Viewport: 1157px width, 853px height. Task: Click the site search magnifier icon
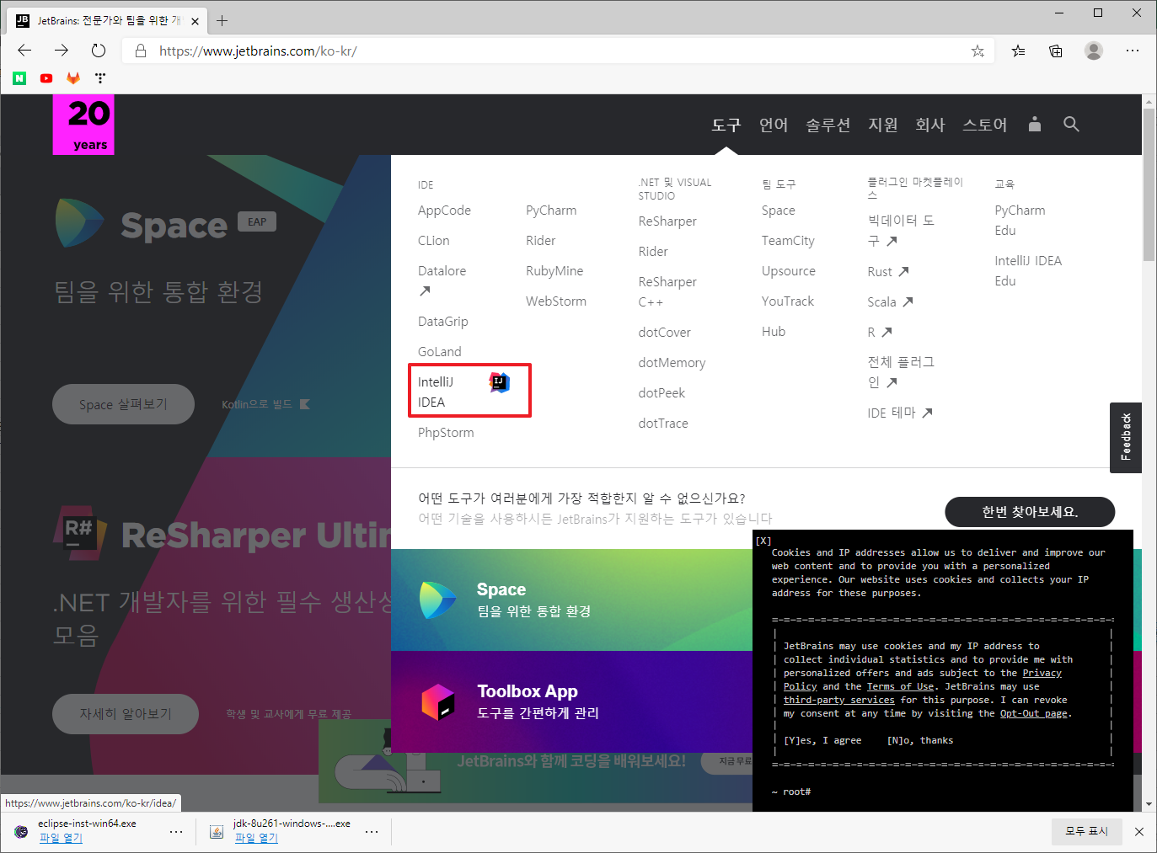point(1071,124)
